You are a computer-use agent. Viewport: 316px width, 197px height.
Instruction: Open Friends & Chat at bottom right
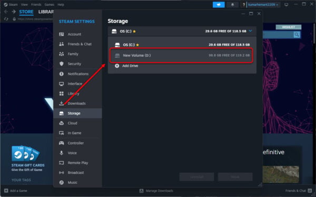pyautogui.click(x=299, y=191)
